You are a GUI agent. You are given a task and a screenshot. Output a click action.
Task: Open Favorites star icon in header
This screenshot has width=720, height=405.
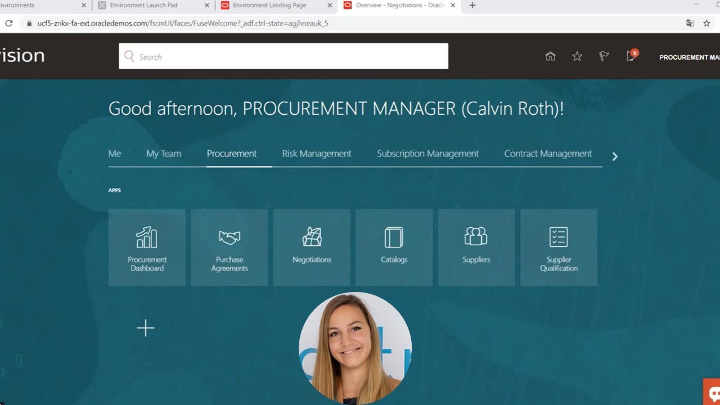577,56
